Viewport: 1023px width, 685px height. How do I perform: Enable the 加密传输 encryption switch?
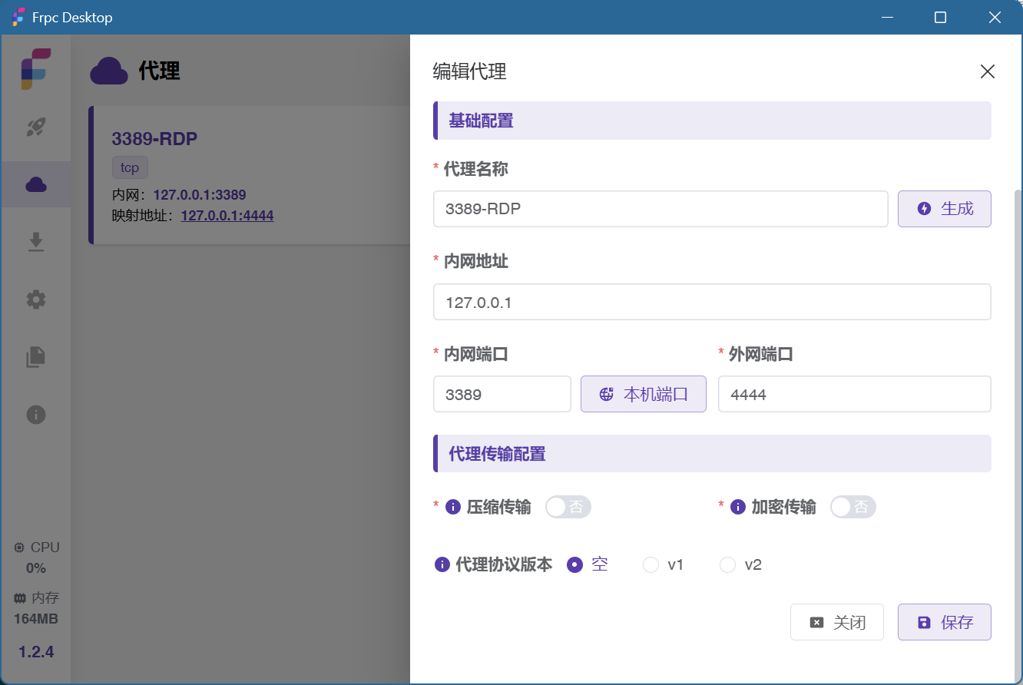point(853,507)
